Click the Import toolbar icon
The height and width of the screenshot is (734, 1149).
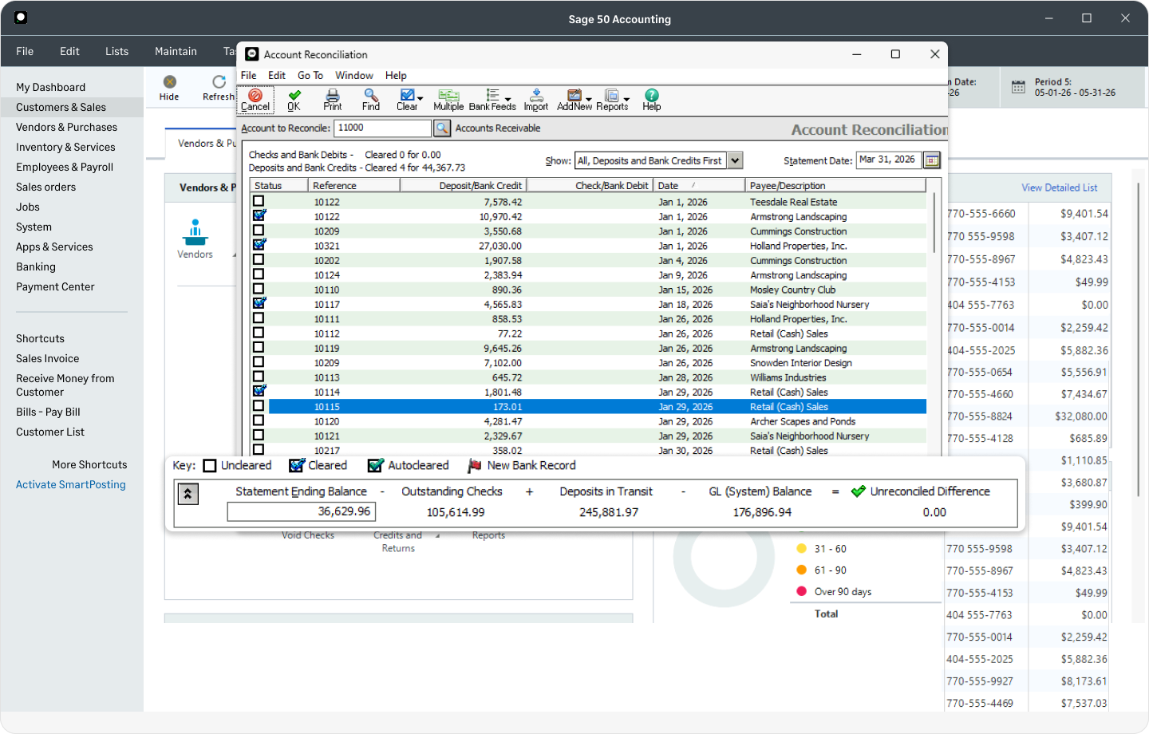point(536,96)
